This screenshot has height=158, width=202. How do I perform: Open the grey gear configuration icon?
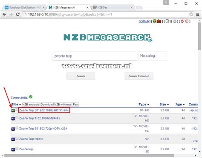[175, 21]
